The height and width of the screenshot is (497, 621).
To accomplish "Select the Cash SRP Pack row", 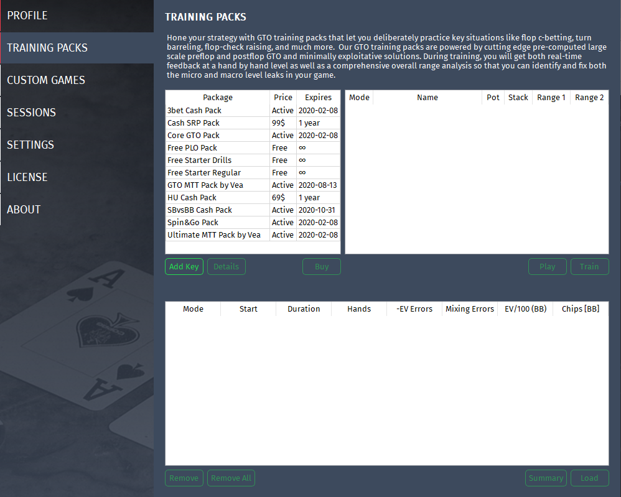I will [253, 123].
